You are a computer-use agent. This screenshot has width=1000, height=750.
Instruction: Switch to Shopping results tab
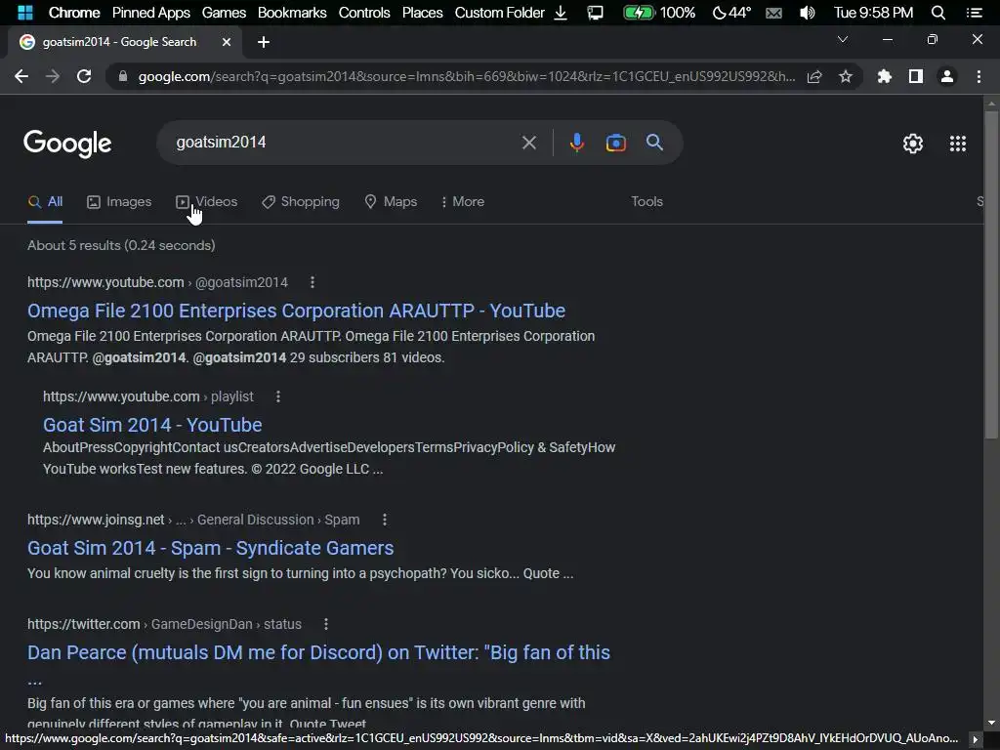coord(301,202)
